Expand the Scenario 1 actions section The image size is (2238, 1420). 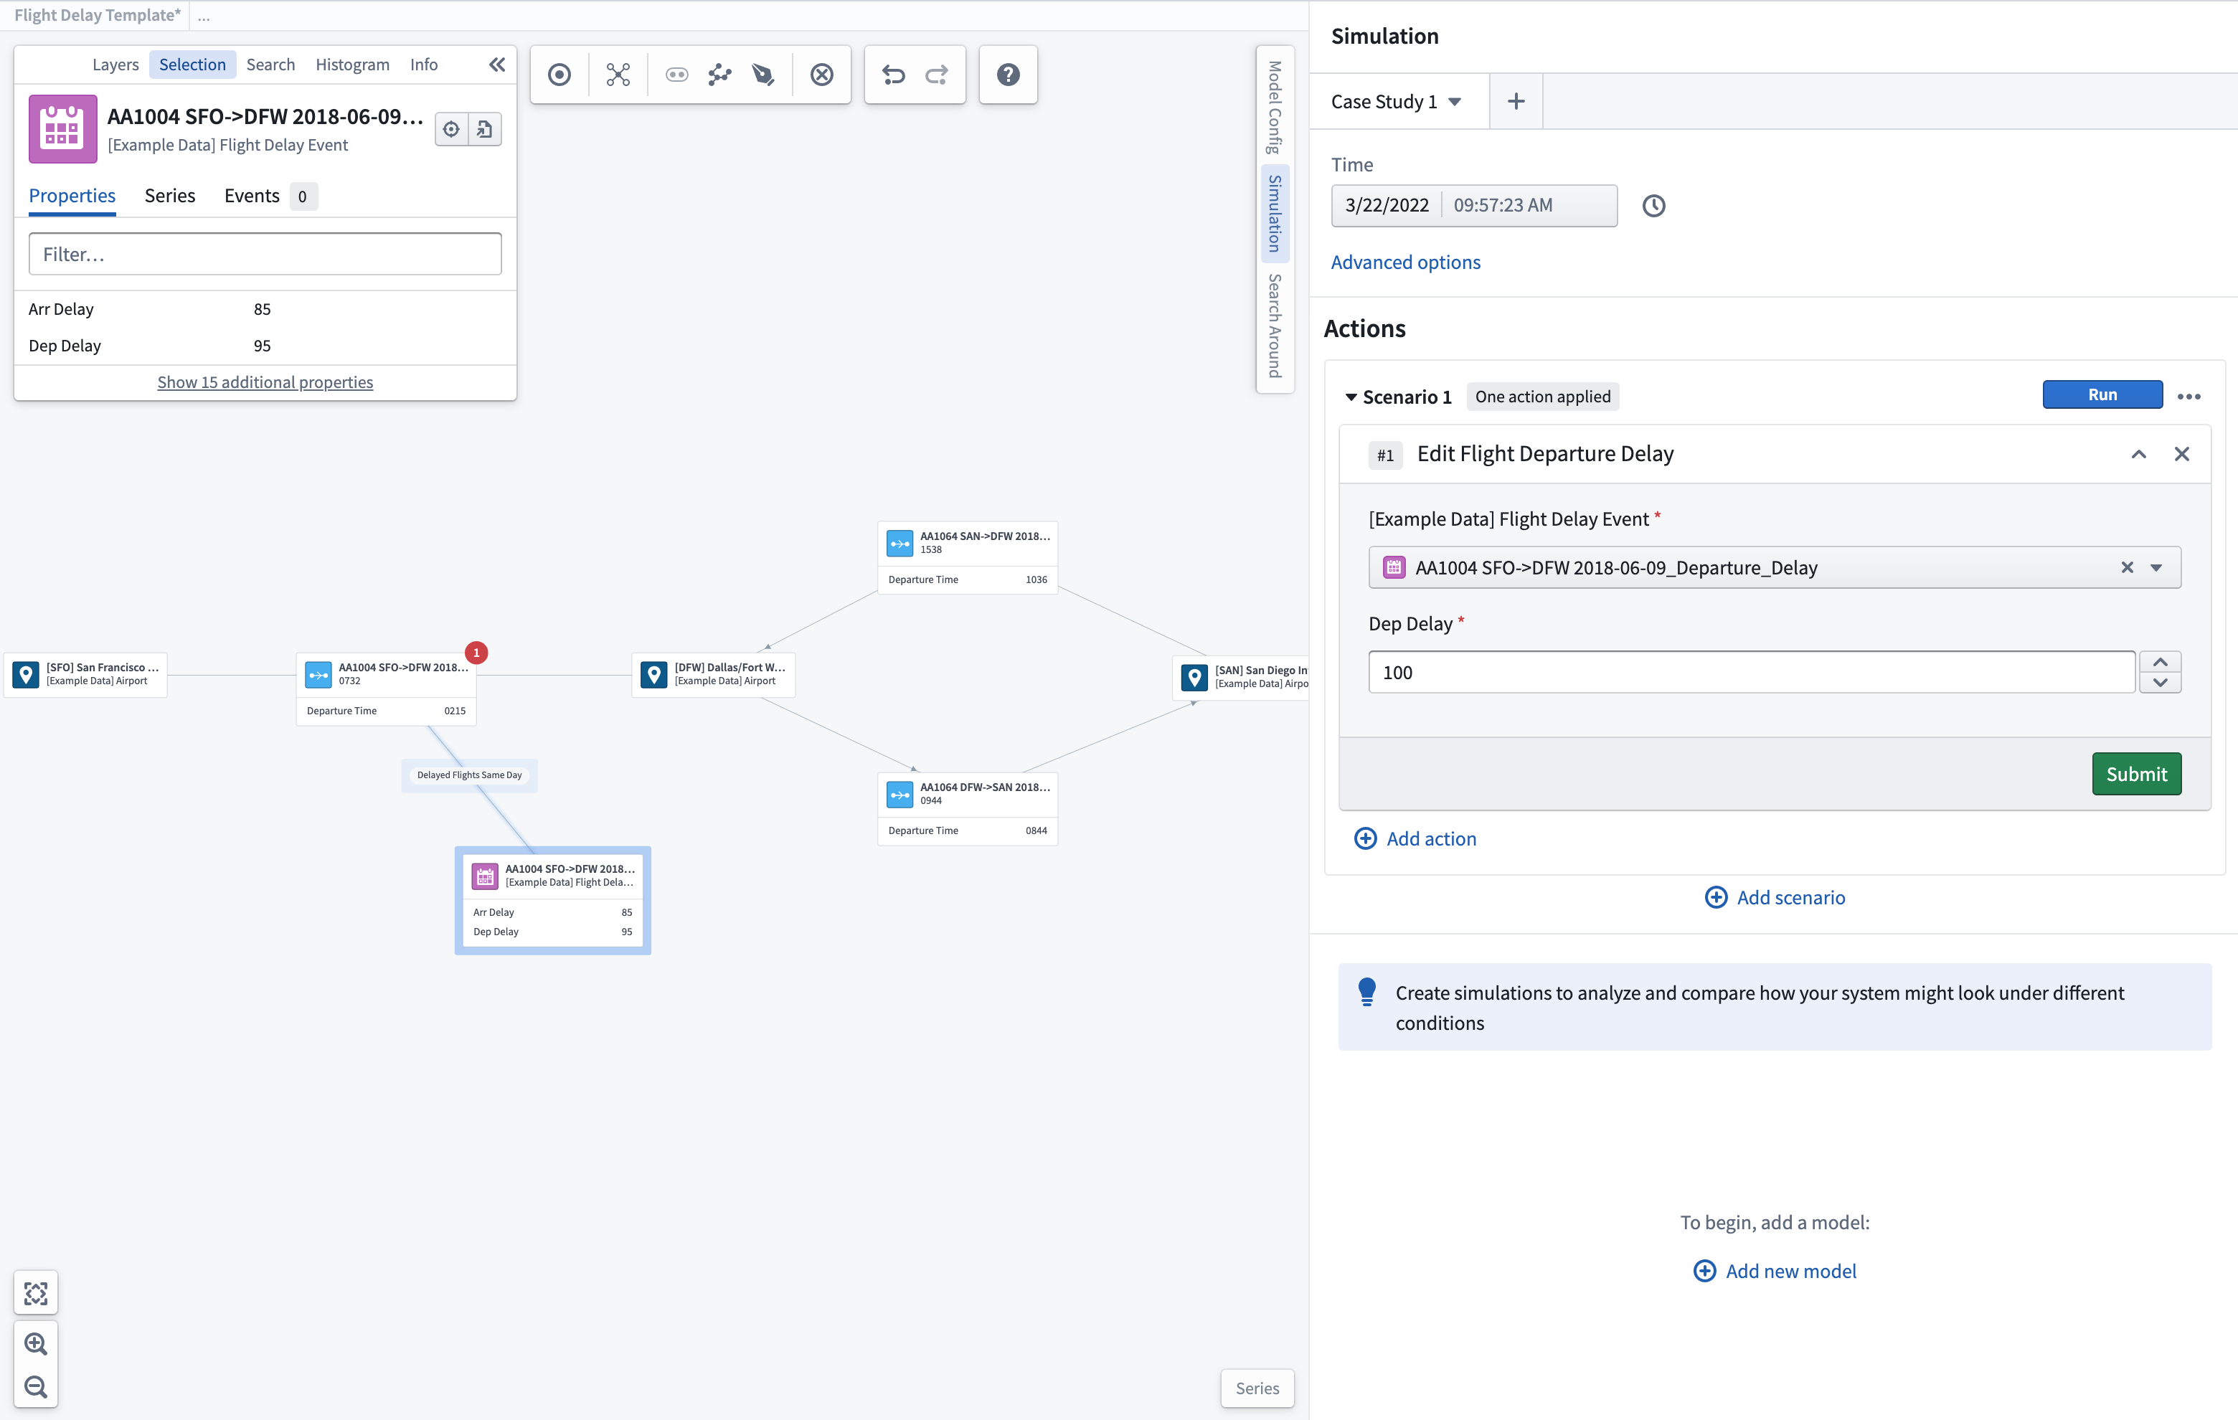(x=1351, y=394)
